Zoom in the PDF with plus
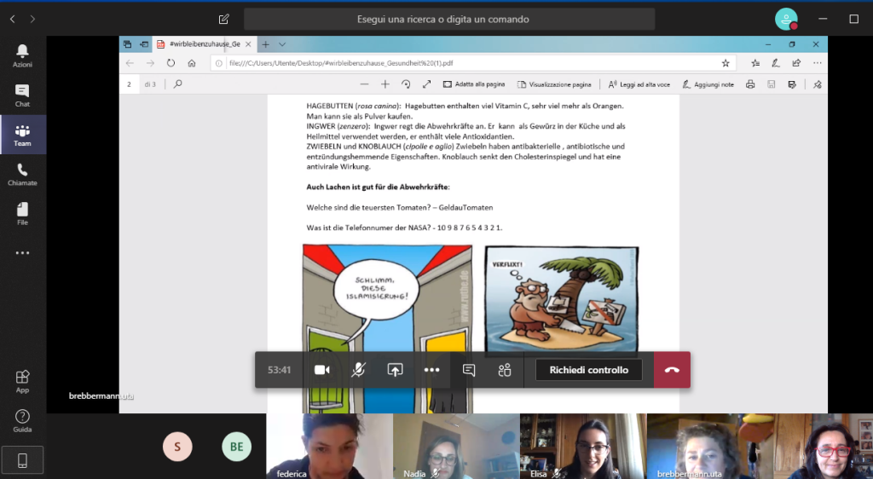 click(384, 84)
